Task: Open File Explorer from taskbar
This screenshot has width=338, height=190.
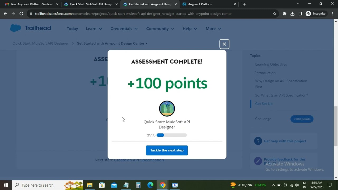Action: (x=90, y=185)
